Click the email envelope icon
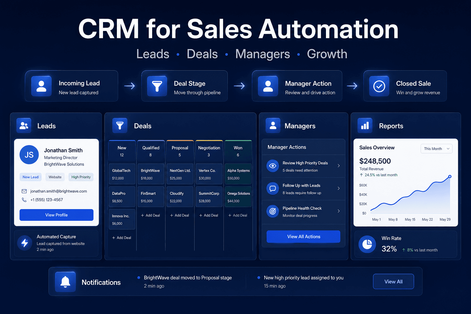Screen dimensions: 471x314 click(24, 191)
